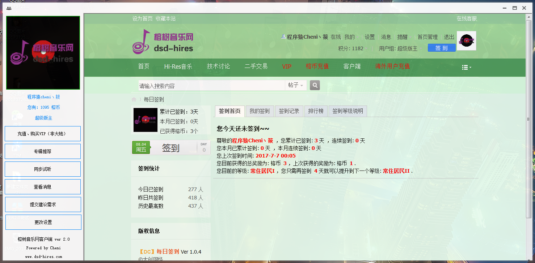Click the search magnifier icon button
The height and width of the screenshot is (263, 535).
click(315, 85)
